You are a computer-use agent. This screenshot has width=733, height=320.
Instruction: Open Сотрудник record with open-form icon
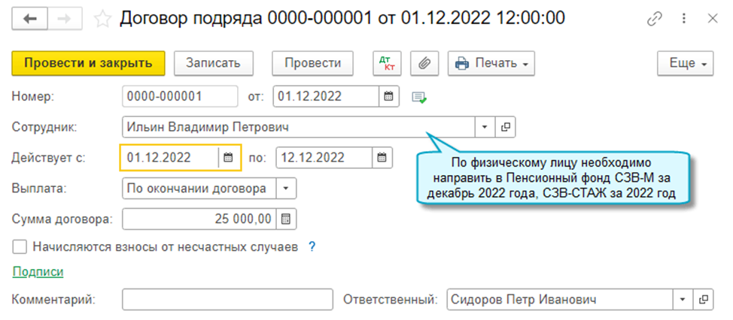pos(506,127)
